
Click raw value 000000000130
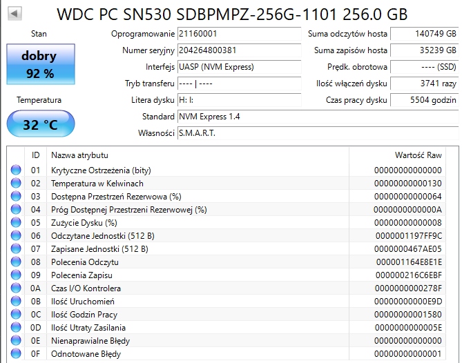(x=407, y=184)
